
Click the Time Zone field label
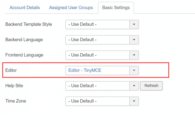16,101
